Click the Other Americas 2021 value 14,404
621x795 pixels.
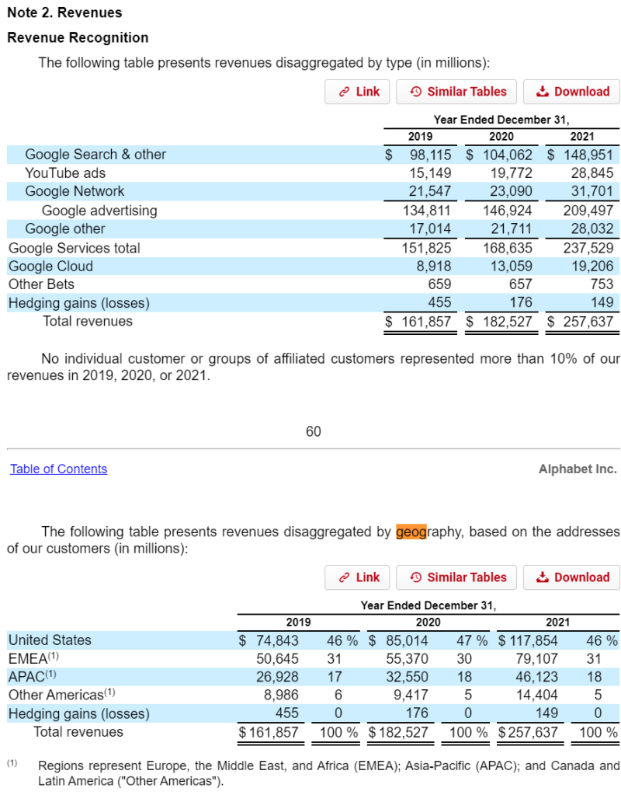(x=537, y=695)
